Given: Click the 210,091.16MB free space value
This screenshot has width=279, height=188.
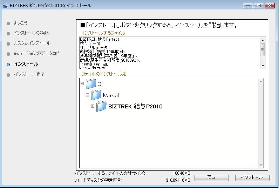Looking at the screenshot, I should (x=178, y=180).
